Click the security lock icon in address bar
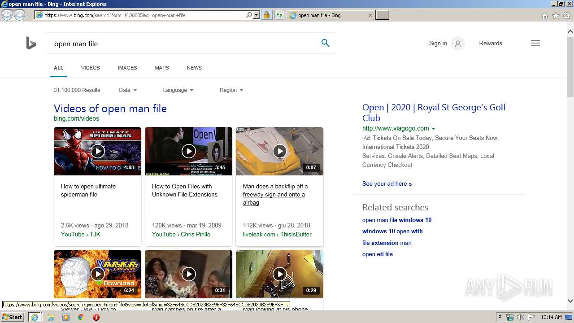This screenshot has height=323, width=574. (266, 15)
